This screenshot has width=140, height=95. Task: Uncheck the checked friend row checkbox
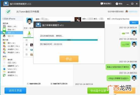[x=27, y=45]
